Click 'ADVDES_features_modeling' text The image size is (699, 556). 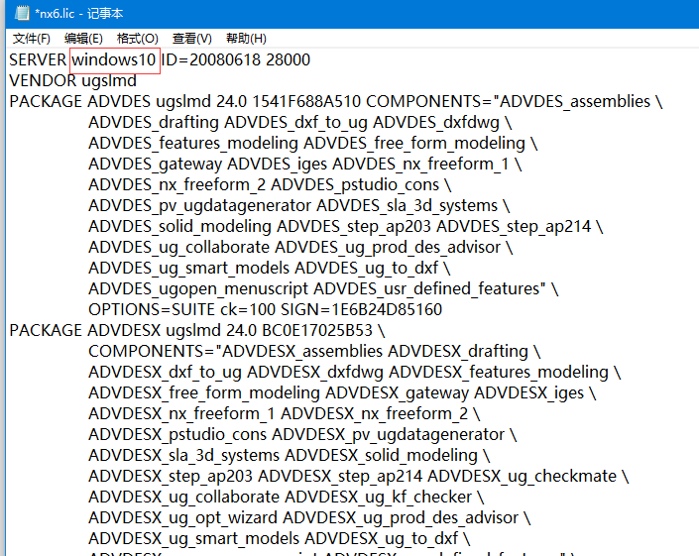[193, 143]
